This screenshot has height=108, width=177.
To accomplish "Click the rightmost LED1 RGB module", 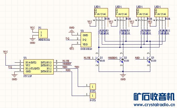I will (161, 13).
